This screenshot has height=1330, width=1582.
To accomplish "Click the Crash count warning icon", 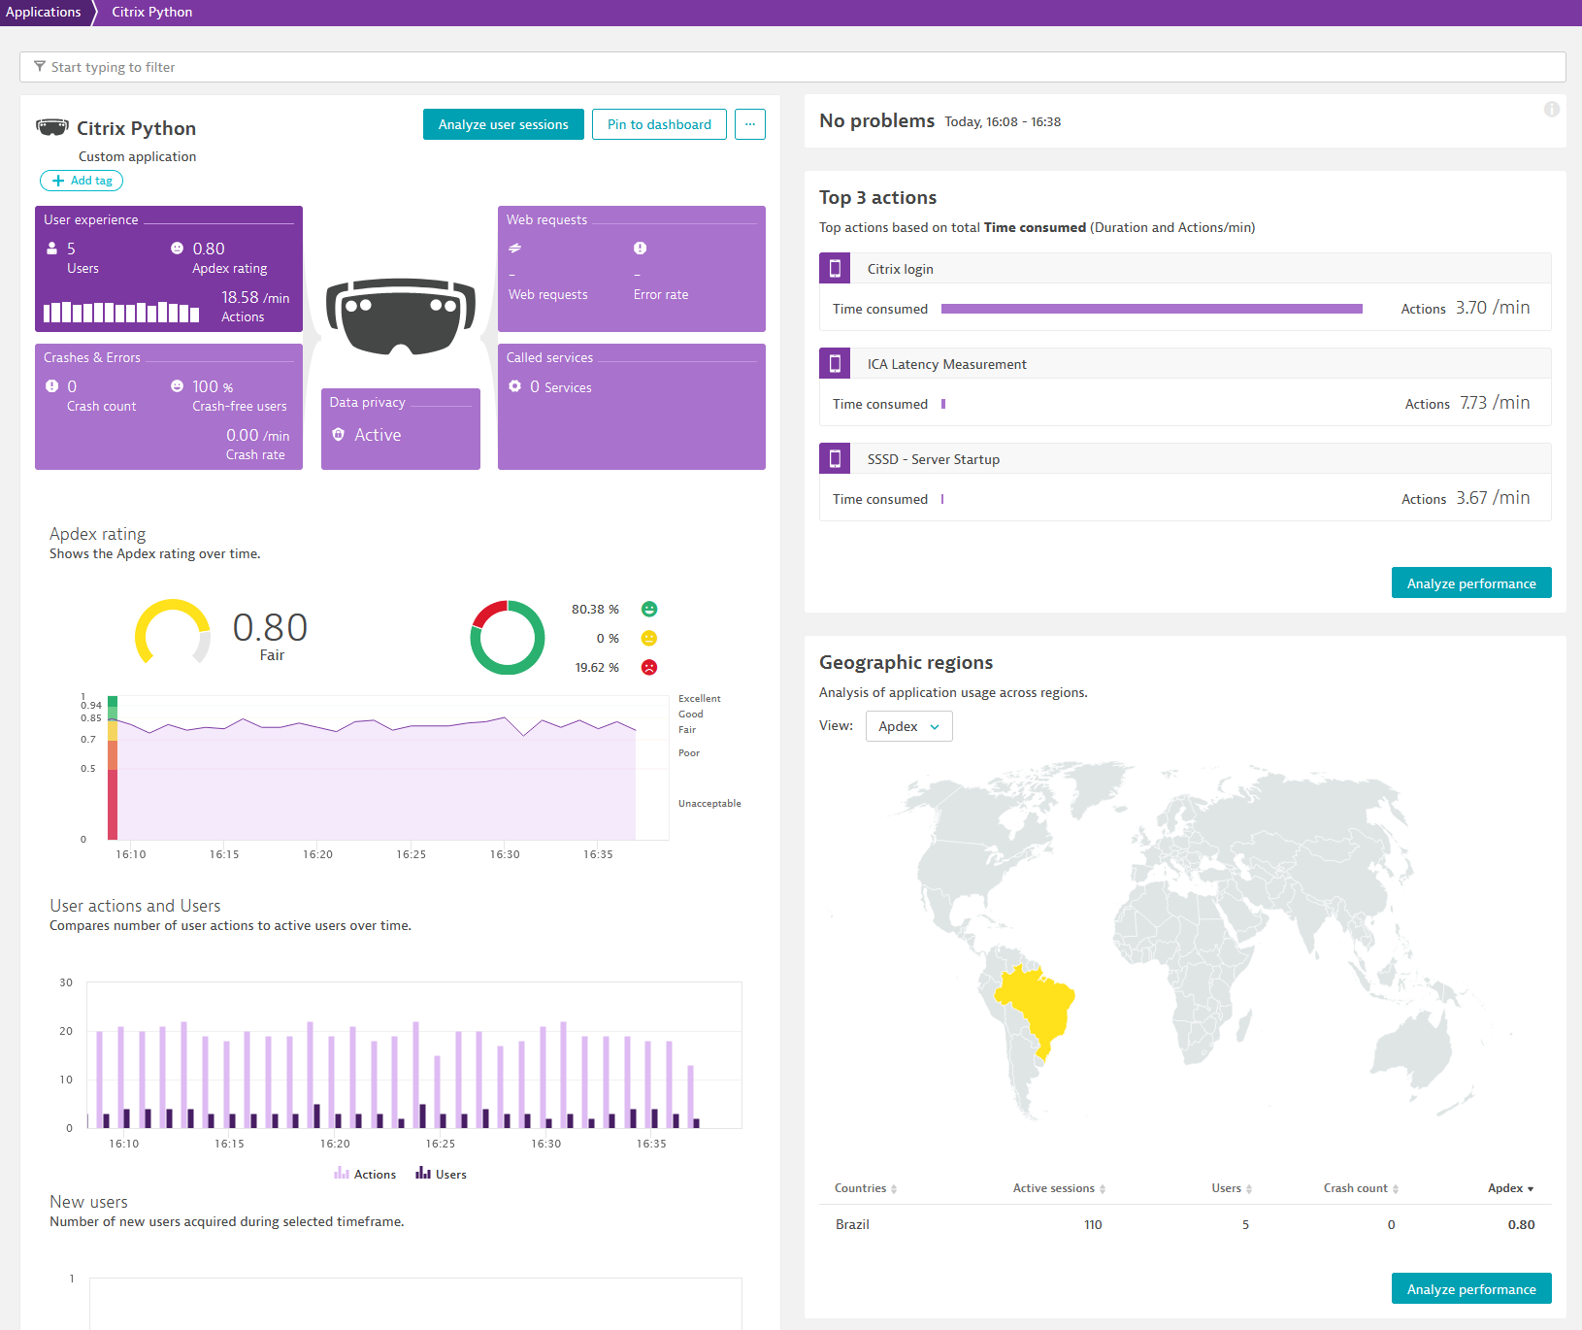I will (x=52, y=386).
